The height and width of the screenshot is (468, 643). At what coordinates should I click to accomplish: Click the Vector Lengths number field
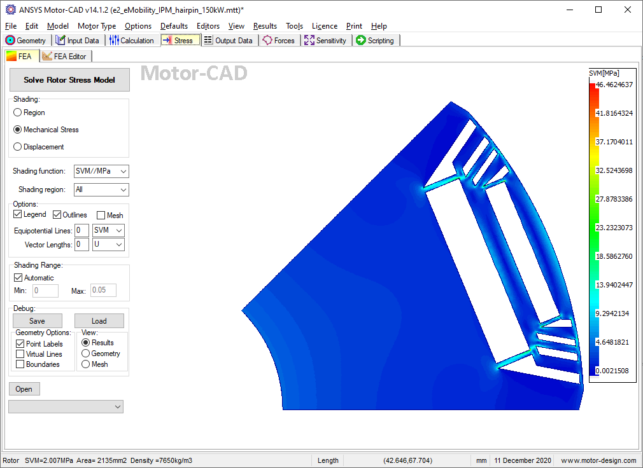(81, 244)
